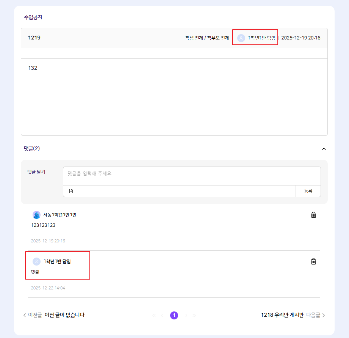Image resolution: width=349 pixels, height=338 pixels.
Task: Go to 다음글 with the right chevron
Action: 323,315
